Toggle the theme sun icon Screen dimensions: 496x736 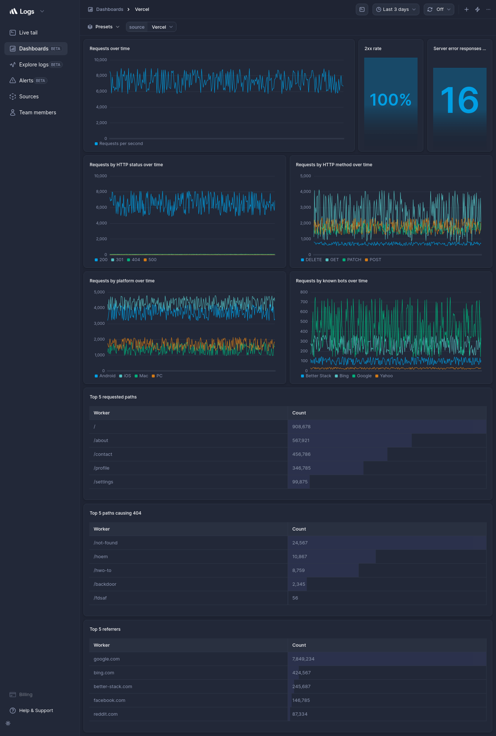pos(8,723)
